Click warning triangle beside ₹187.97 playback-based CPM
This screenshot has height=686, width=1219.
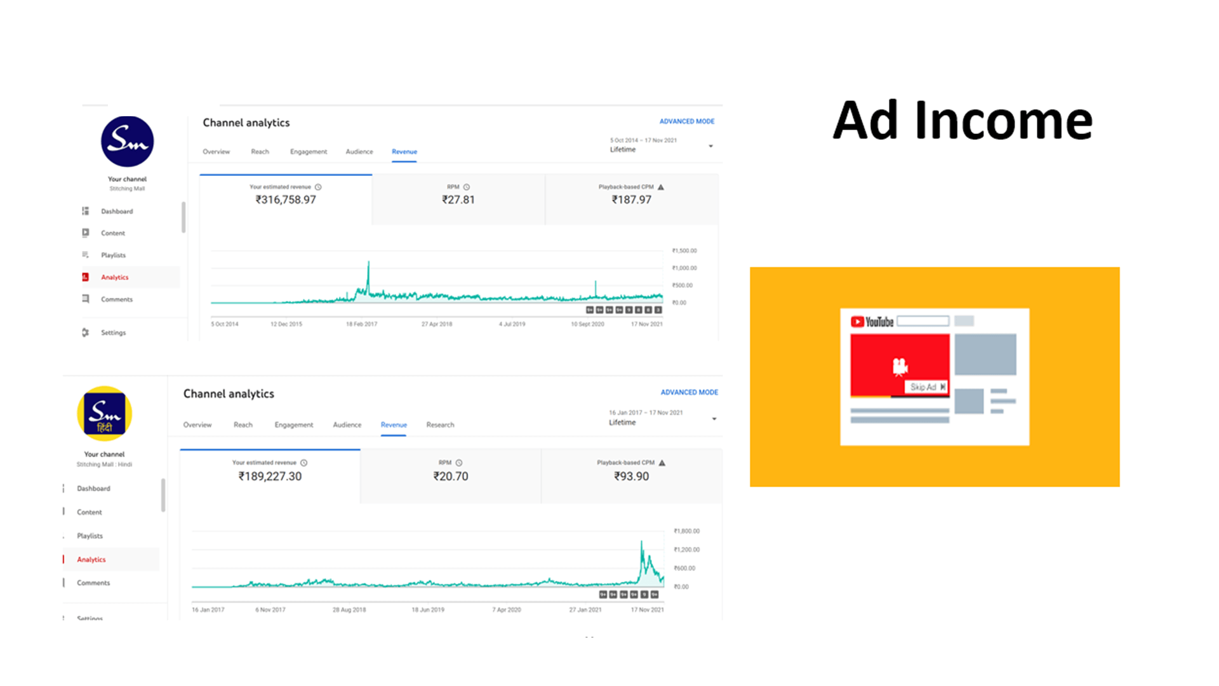661,187
